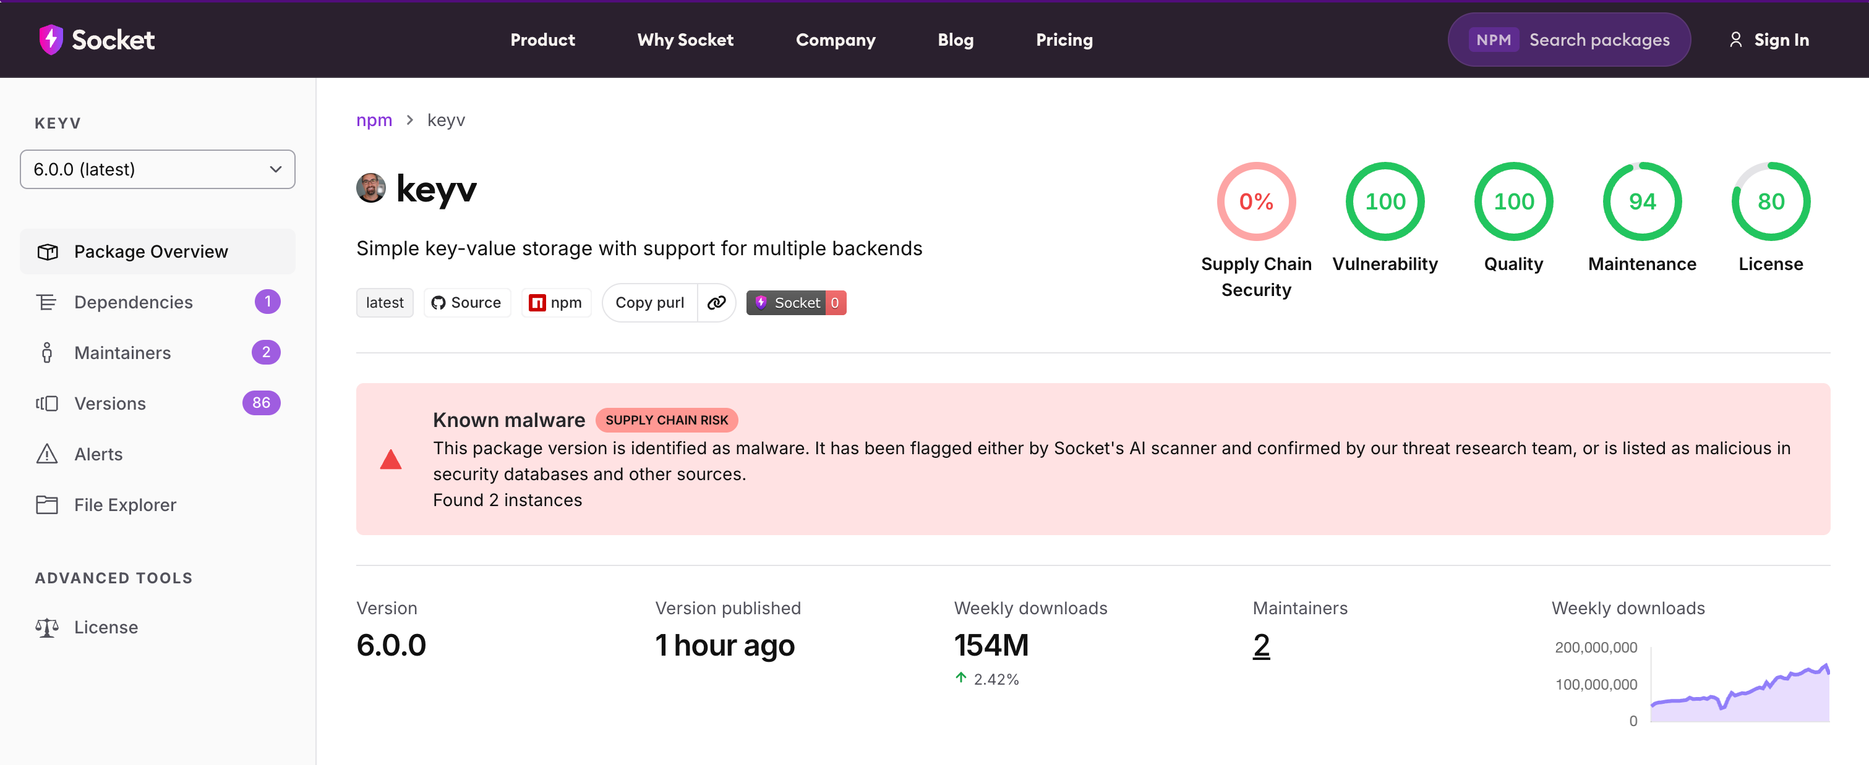Open the npm package link
The width and height of the screenshot is (1869, 765).
556,302
